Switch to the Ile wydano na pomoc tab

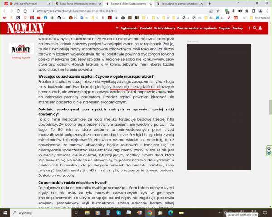pos(180,4)
